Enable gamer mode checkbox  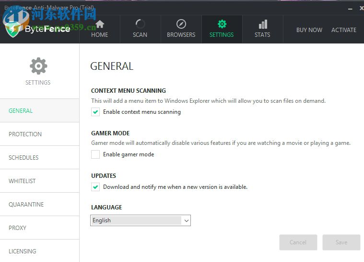[95, 154]
